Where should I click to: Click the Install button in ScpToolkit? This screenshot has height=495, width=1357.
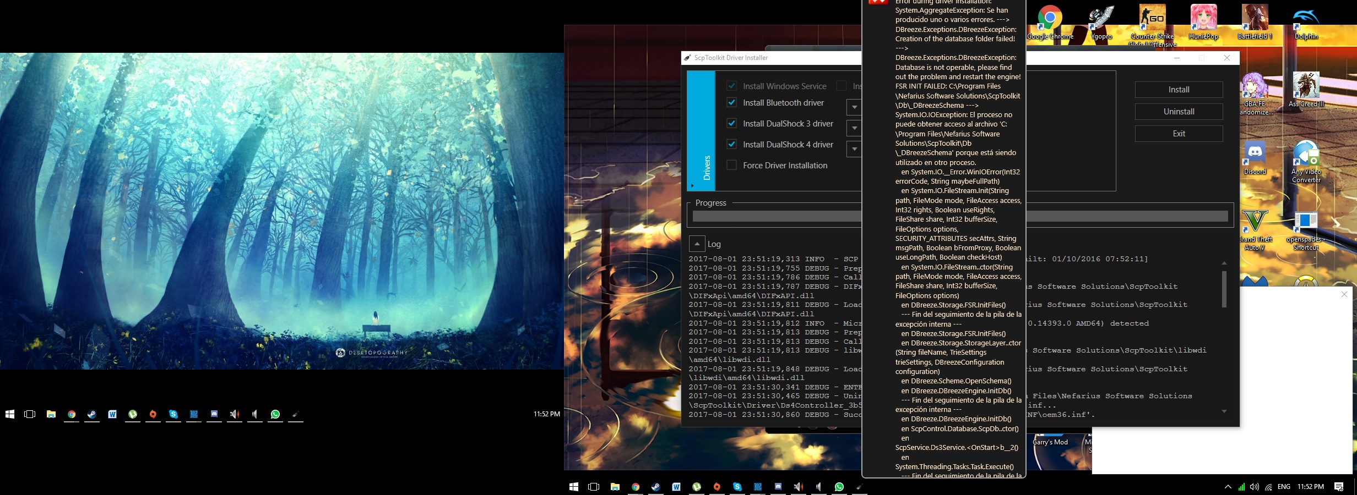click(x=1179, y=90)
